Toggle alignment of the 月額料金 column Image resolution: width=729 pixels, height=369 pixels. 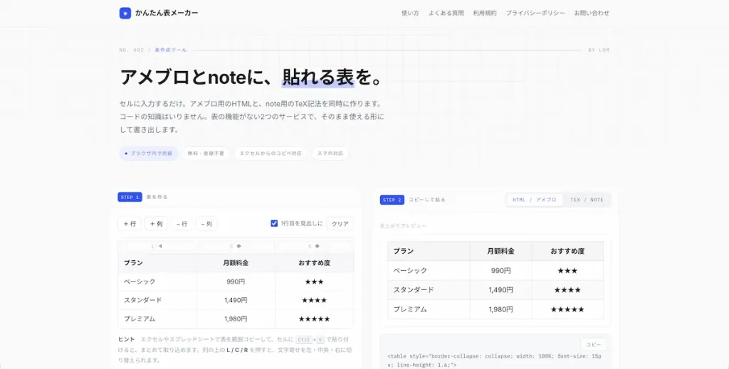[x=236, y=246]
